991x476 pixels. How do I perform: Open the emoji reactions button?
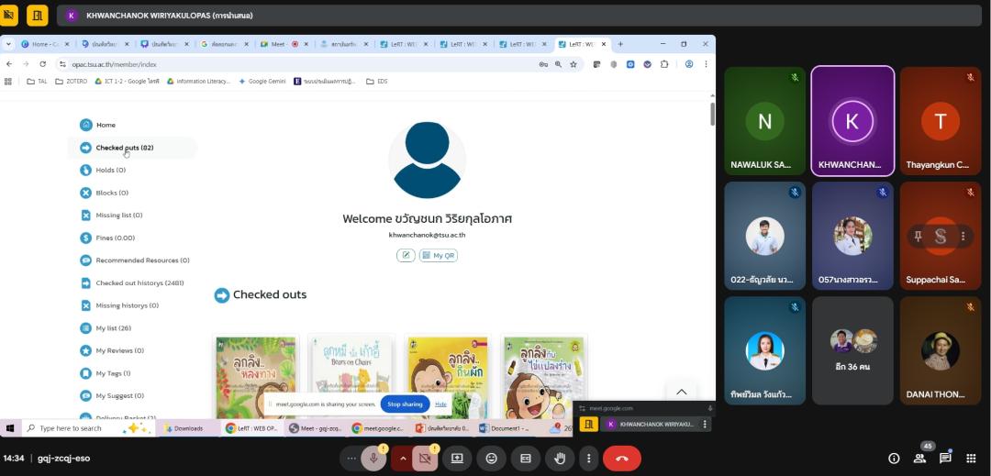click(x=492, y=458)
